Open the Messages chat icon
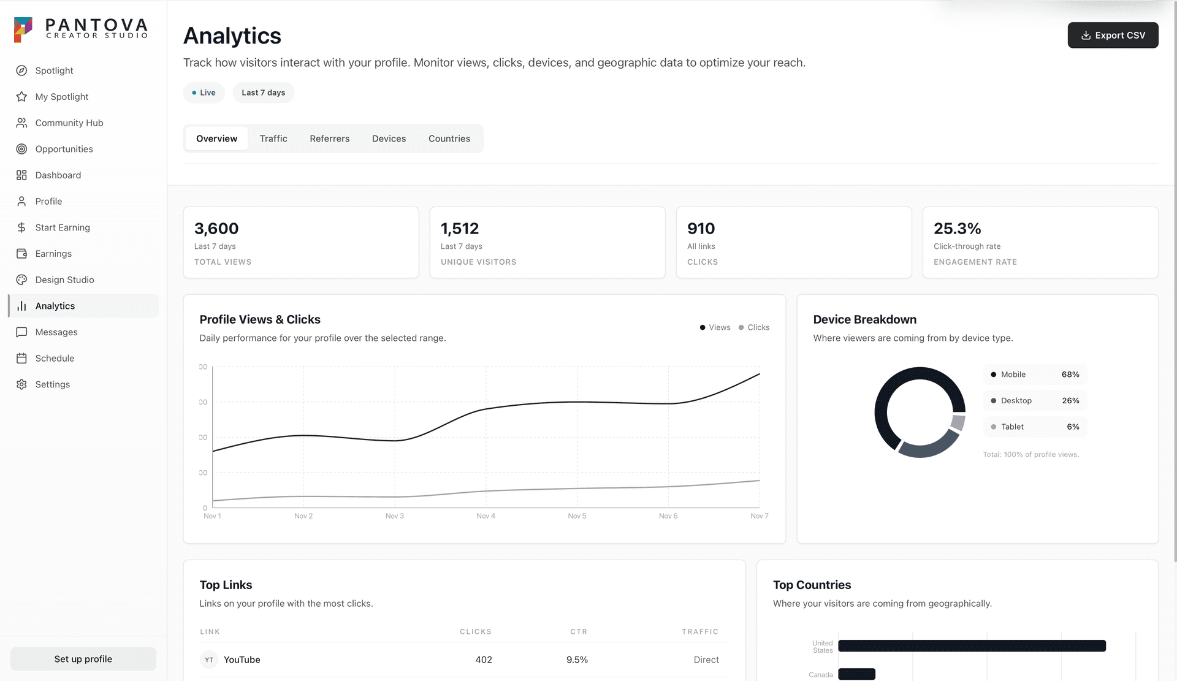The height and width of the screenshot is (681, 1177). [x=21, y=332]
